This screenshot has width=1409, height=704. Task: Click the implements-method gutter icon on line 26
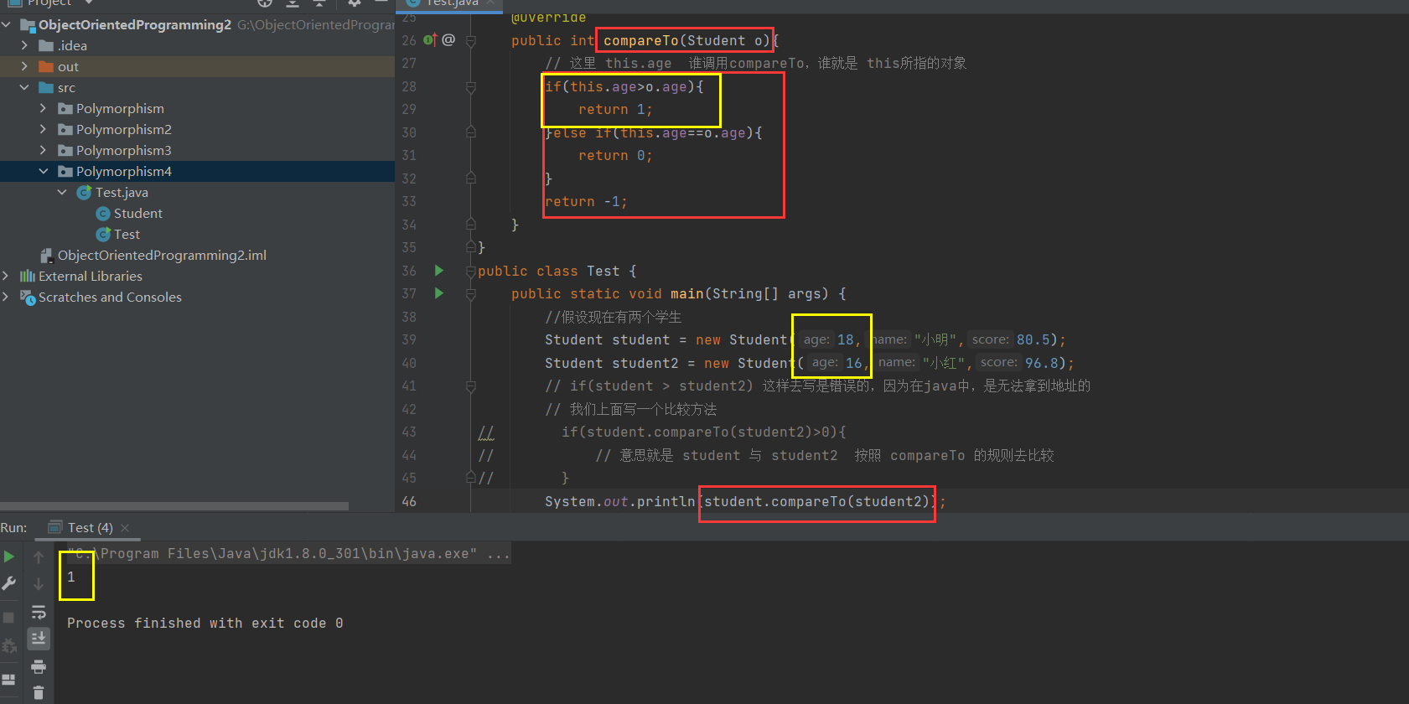pos(430,39)
